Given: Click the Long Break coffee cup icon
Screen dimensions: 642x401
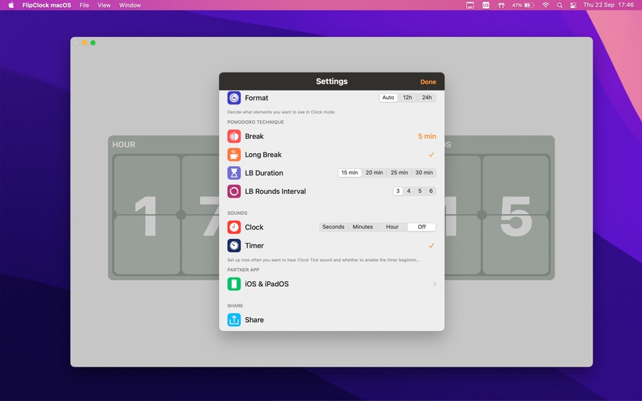Looking at the screenshot, I should click(234, 155).
